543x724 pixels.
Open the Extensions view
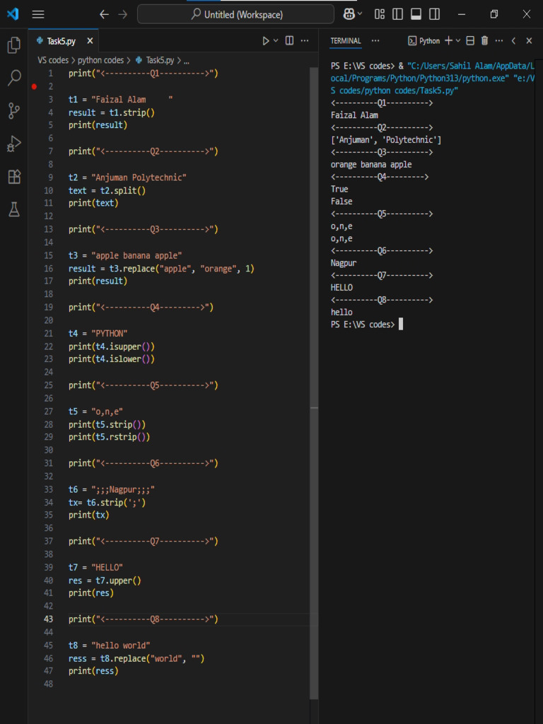point(13,177)
